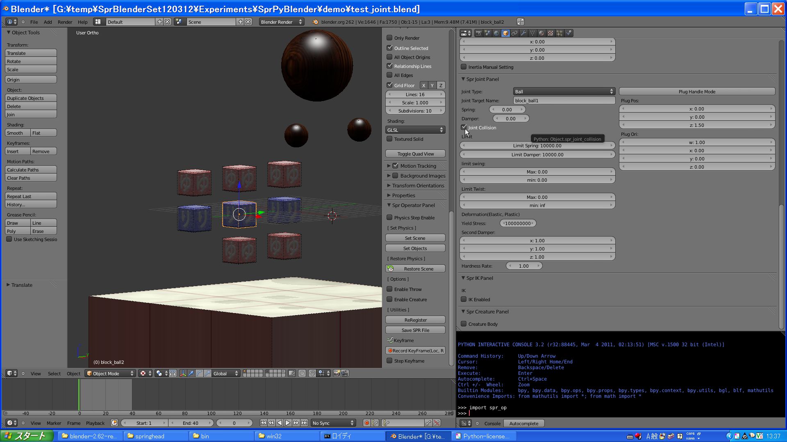This screenshot has height=442, width=787.
Task: Select the translate manipulator arrow icon
Action: pyautogui.click(x=191, y=373)
